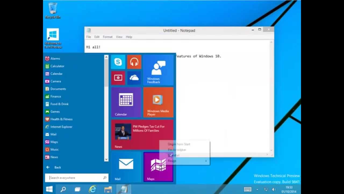The image size is (344, 194).
Task: Show hidden system tray icons
Action: [257, 189]
